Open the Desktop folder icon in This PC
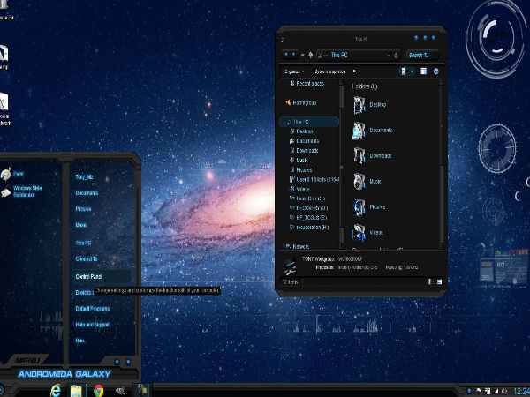This screenshot has height=397, width=530. [359, 105]
